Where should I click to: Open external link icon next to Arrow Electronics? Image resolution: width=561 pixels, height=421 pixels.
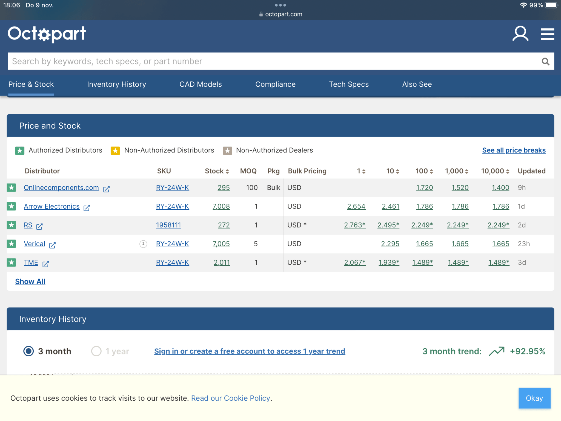(87, 207)
